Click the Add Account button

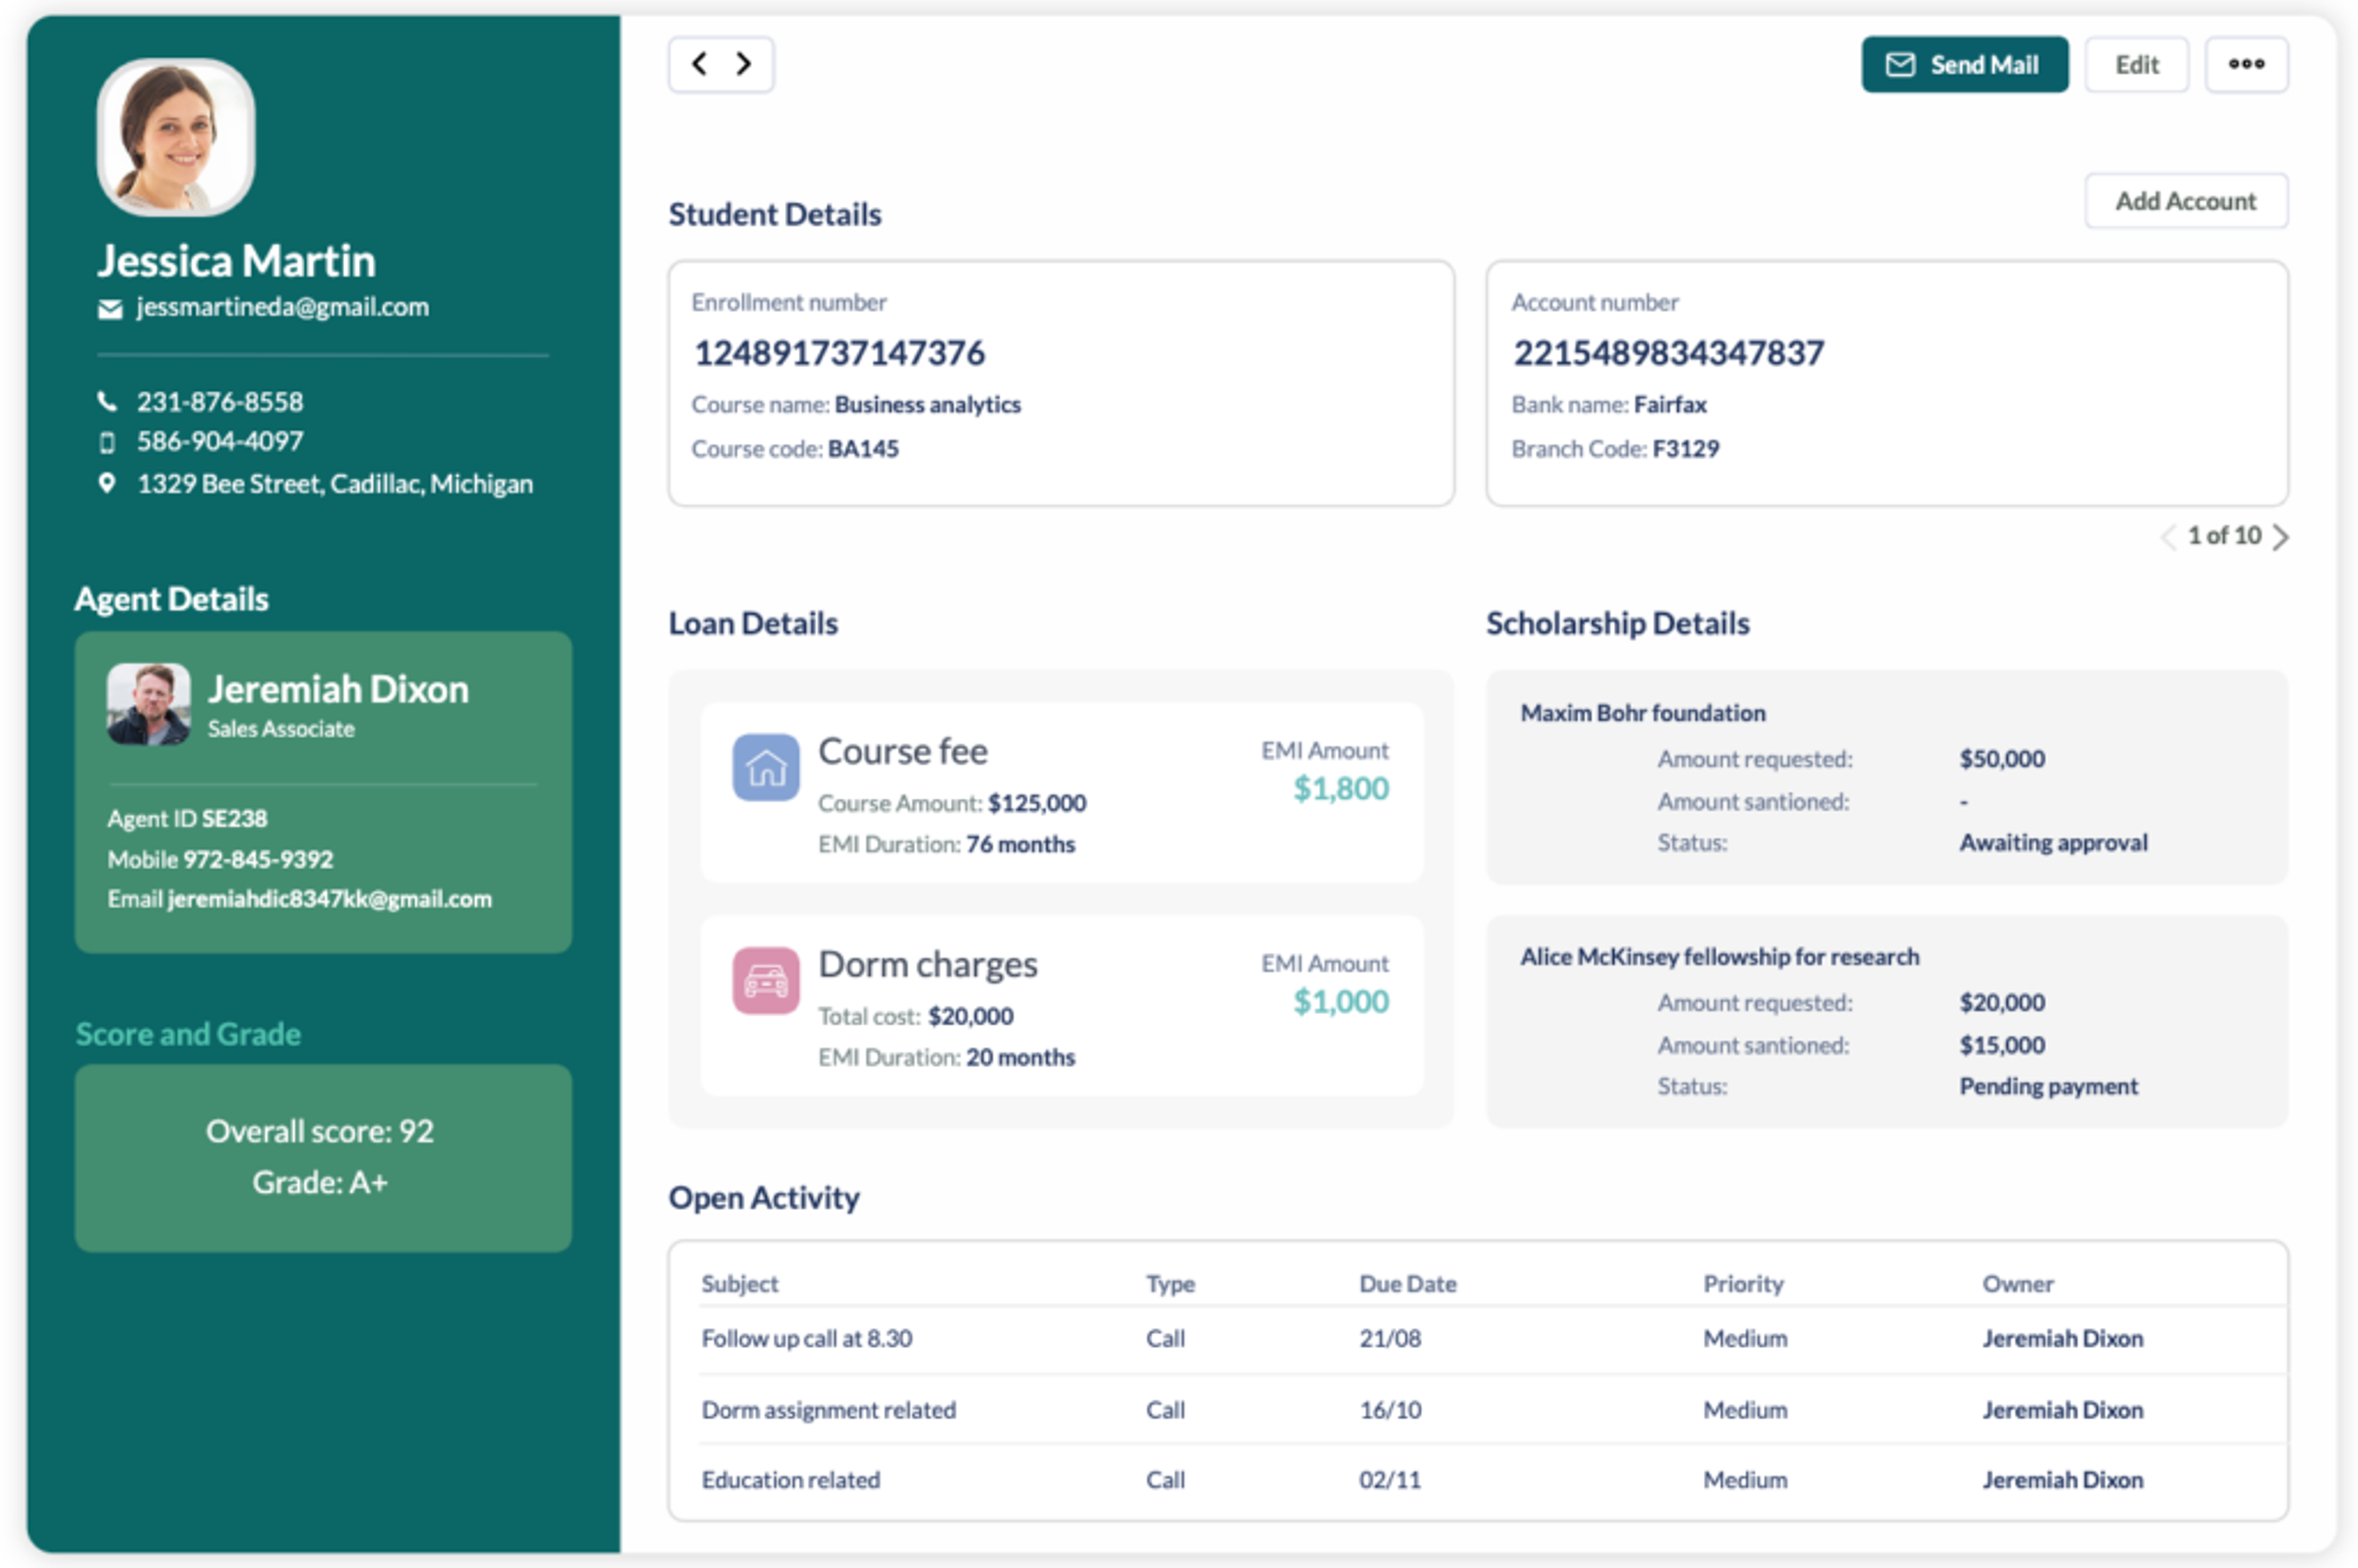click(2185, 201)
